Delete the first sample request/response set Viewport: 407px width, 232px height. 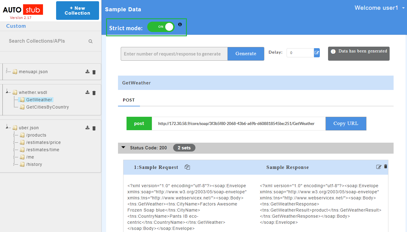386,166
